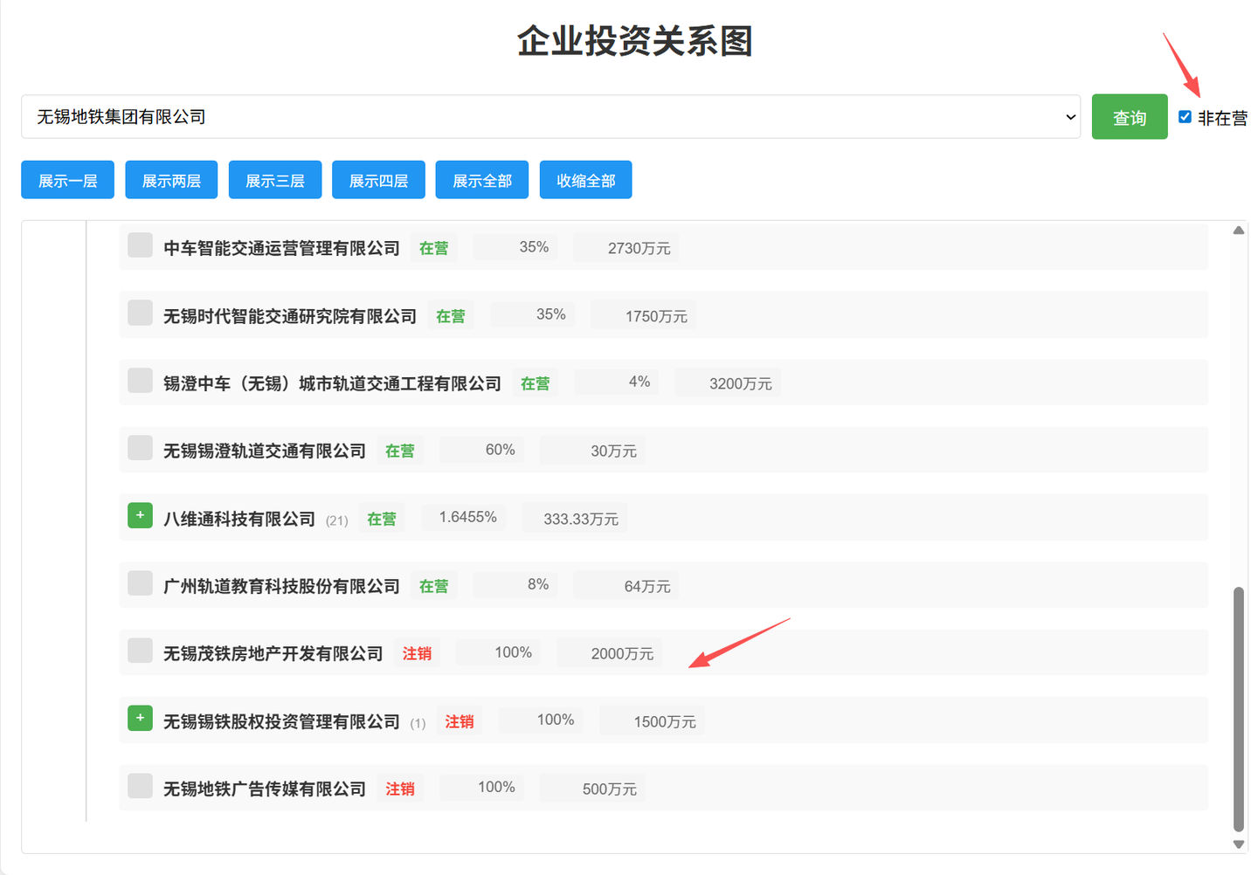The image size is (1258, 875).
Task: Click the 展示一层 button
Action: coord(67,180)
